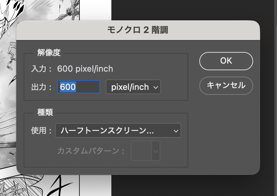Click the モノクロ 2 階調 dialog title bar
277x196 pixels.
tap(138, 30)
